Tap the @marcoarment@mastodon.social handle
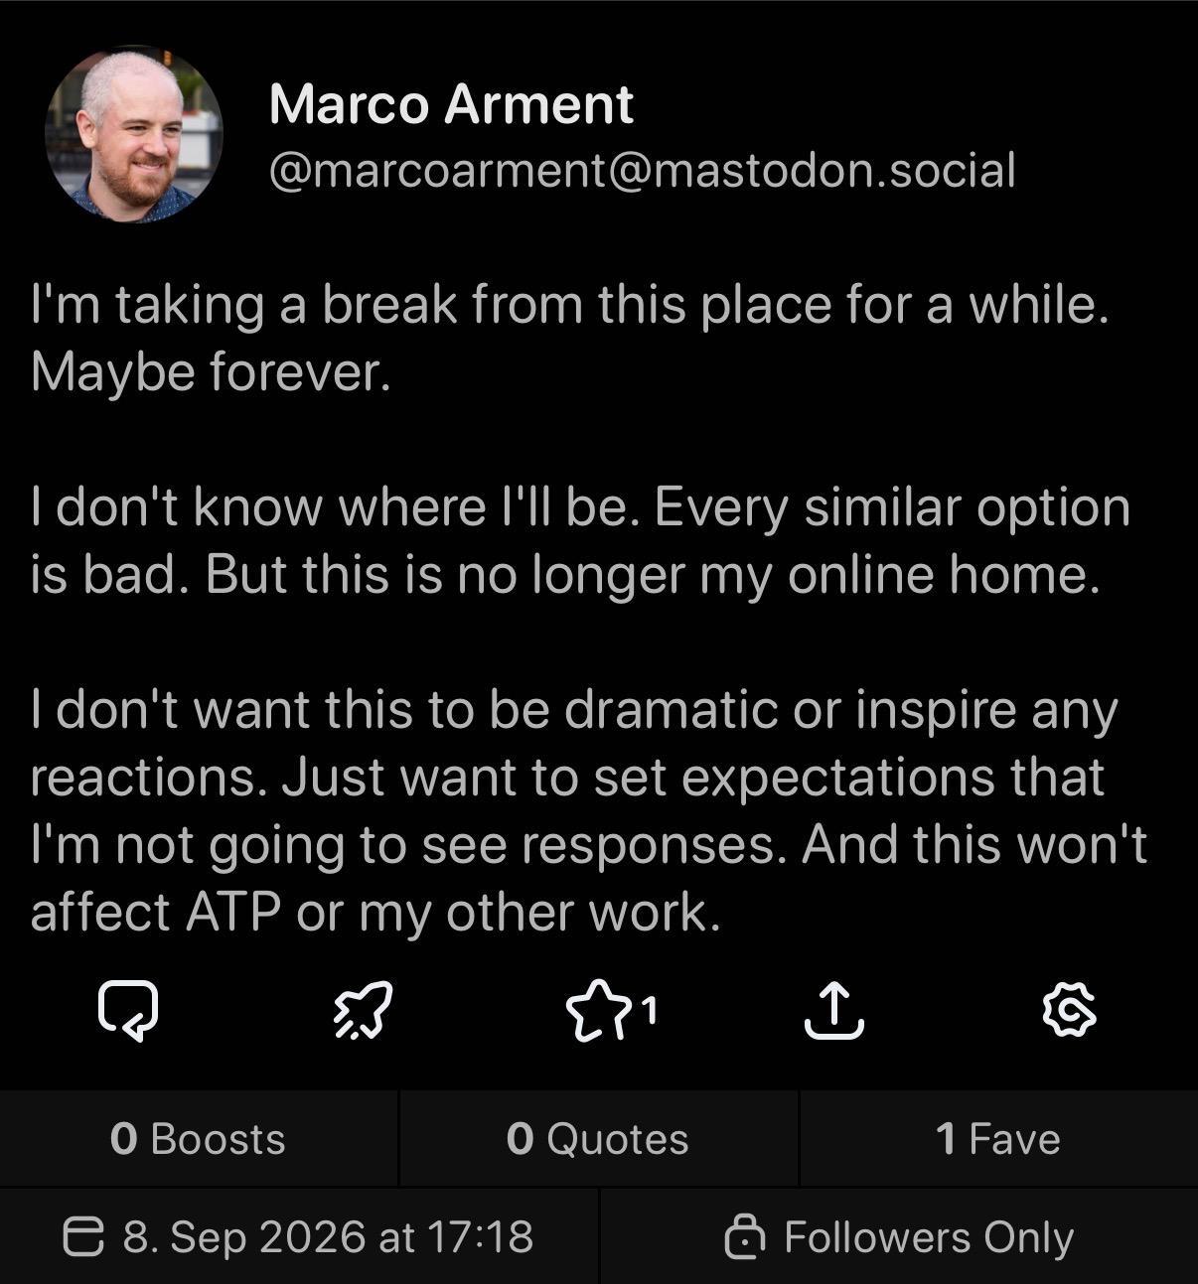This screenshot has width=1198, height=1284. pos(643,170)
